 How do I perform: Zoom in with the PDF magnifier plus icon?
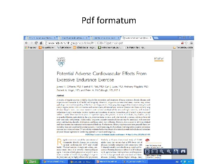[x=169, y=152]
